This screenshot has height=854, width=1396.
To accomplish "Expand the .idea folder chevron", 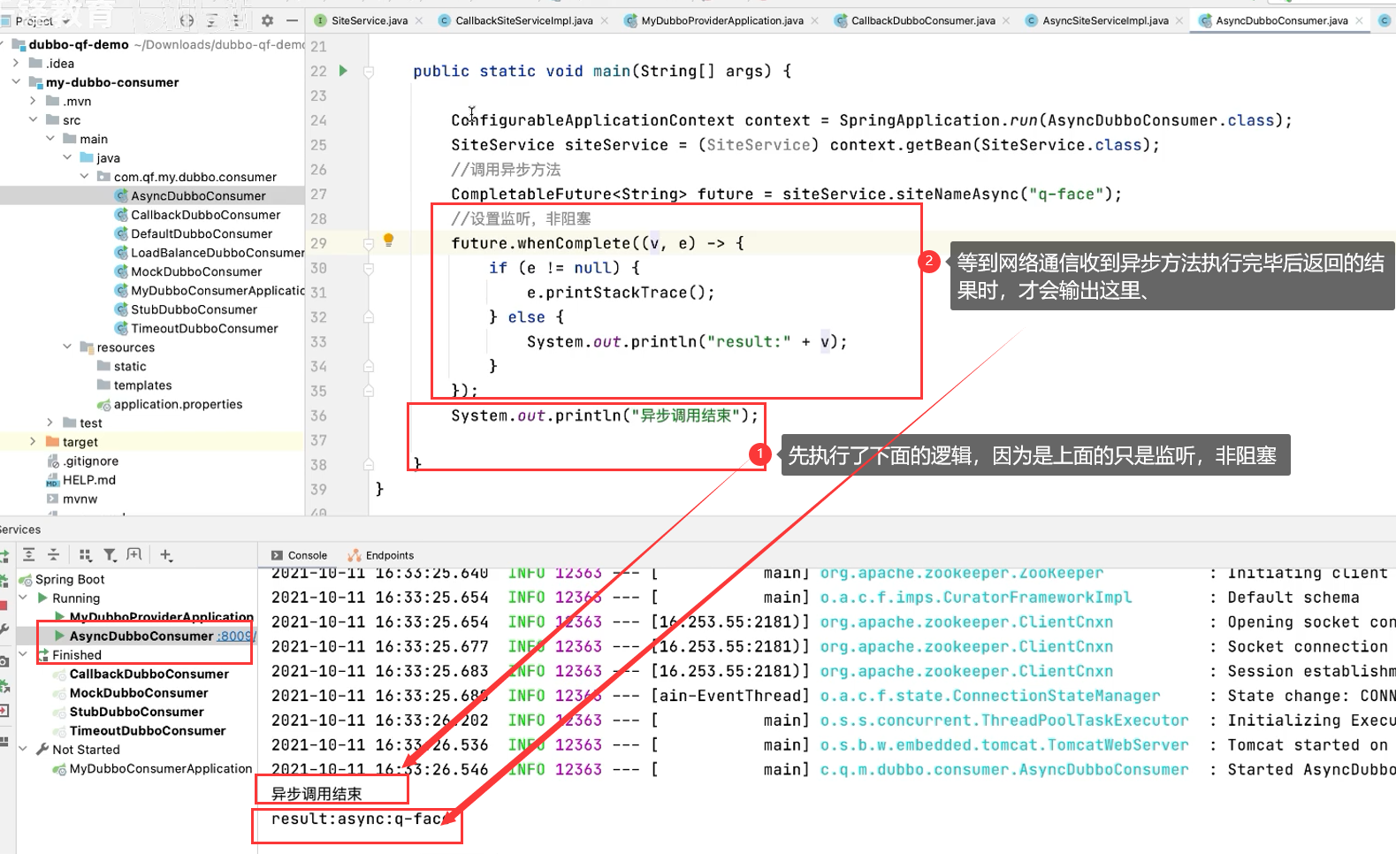I will coord(16,63).
